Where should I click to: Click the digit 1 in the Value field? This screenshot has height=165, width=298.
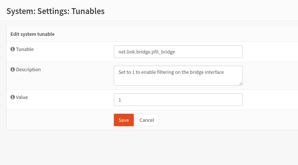pyautogui.click(x=120, y=100)
